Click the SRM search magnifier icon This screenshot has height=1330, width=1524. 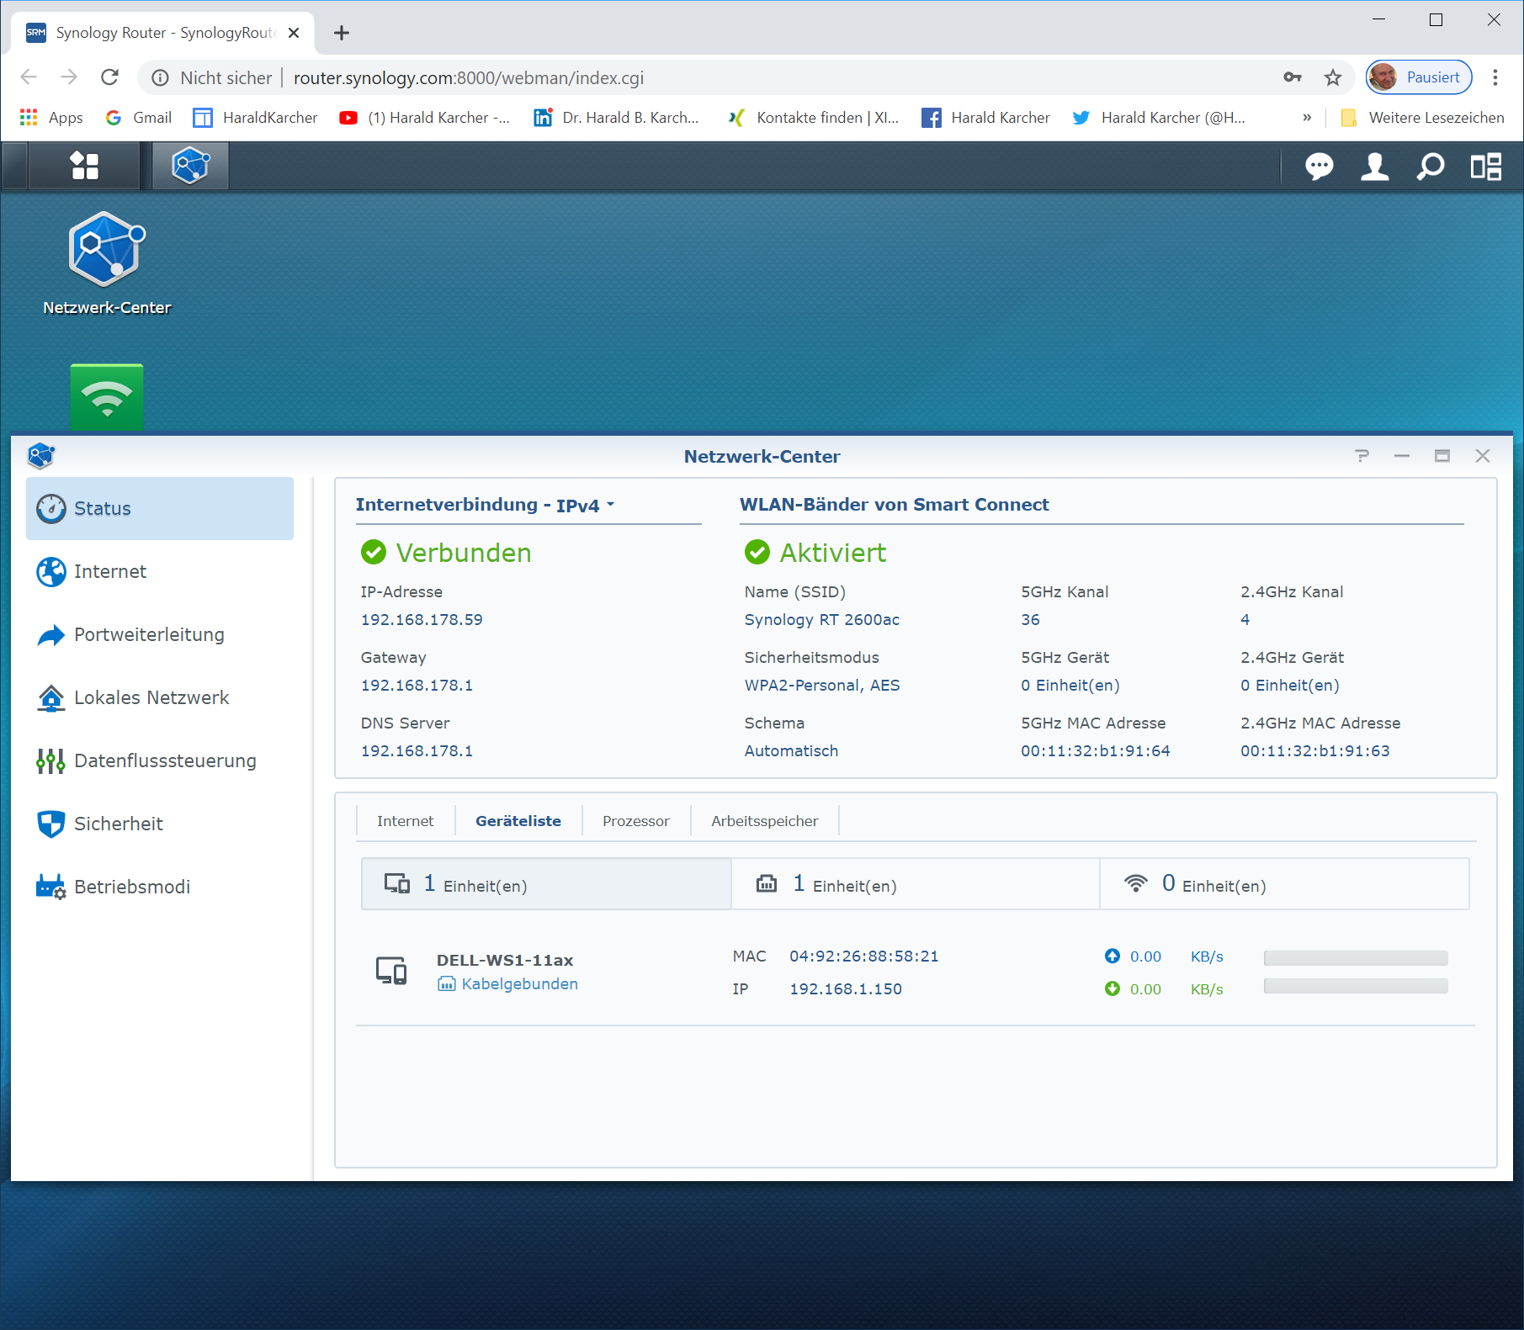[1430, 167]
